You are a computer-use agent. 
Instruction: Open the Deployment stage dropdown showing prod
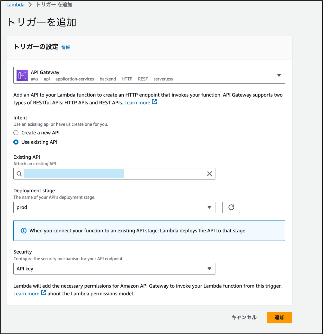point(114,207)
